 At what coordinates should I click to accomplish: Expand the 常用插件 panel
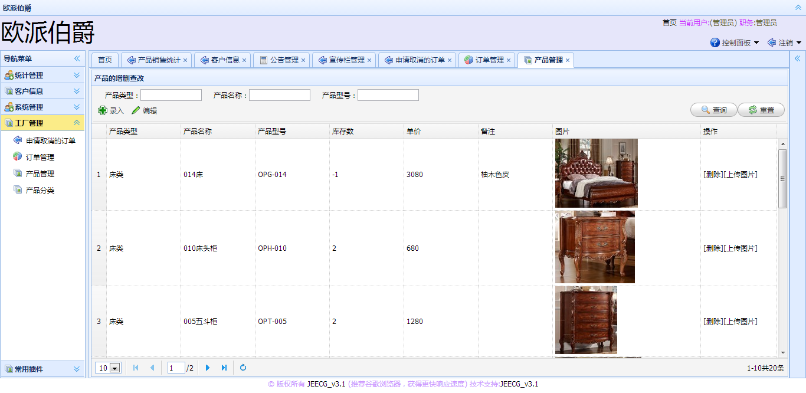tap(77, 369)
